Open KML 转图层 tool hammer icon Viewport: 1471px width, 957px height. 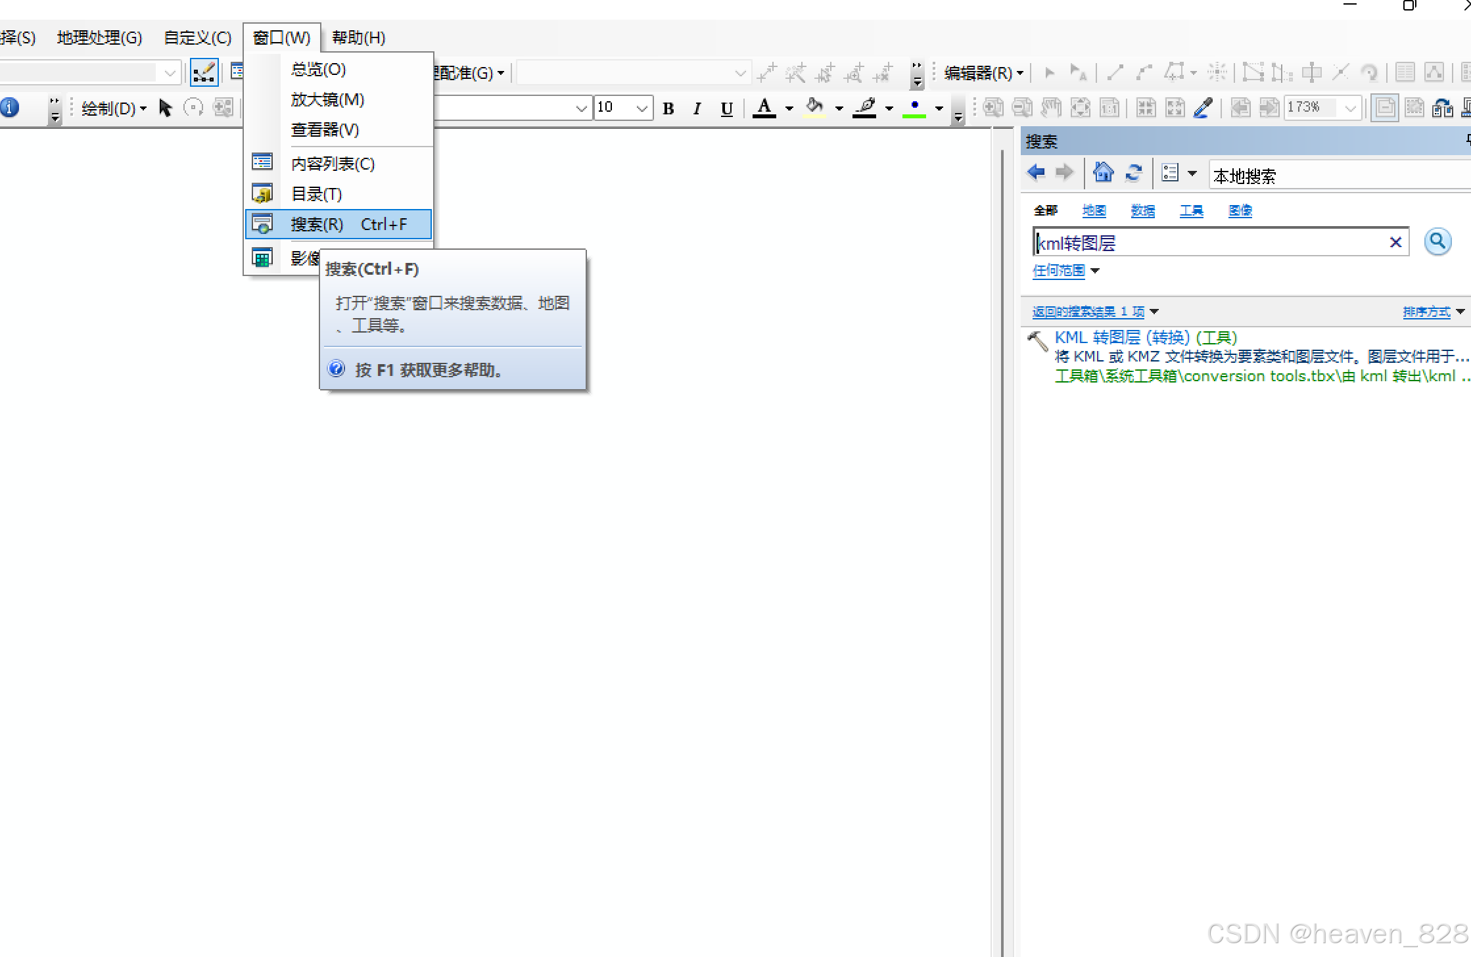click(1037, 341)
